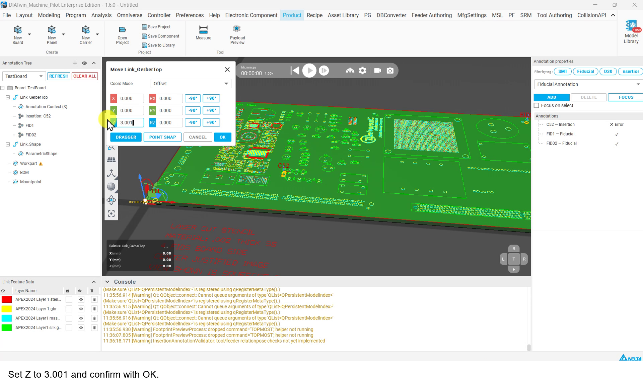Click the X offset input field
Screen dimensions: 643x388
point(130,98)
